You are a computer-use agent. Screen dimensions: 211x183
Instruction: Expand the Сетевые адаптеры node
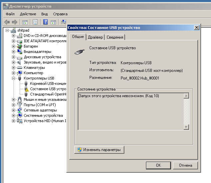click(x=14, y=110)
